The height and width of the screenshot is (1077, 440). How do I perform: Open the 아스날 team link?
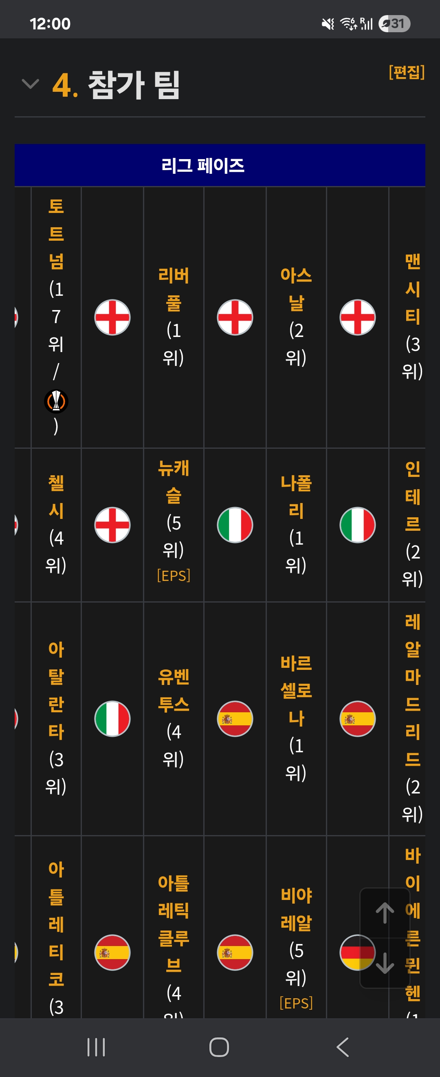[x=296, y=289]
